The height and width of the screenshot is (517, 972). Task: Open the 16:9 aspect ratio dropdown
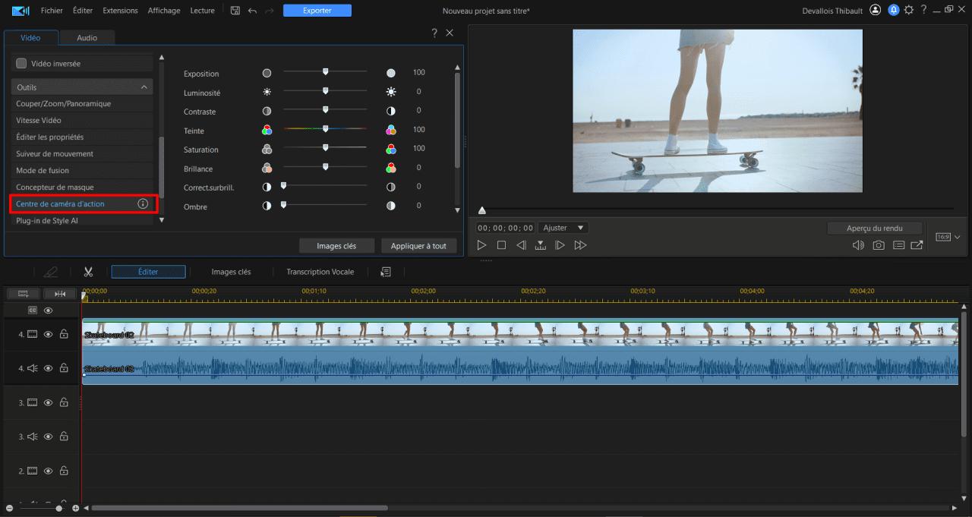(x=946, y=236)
